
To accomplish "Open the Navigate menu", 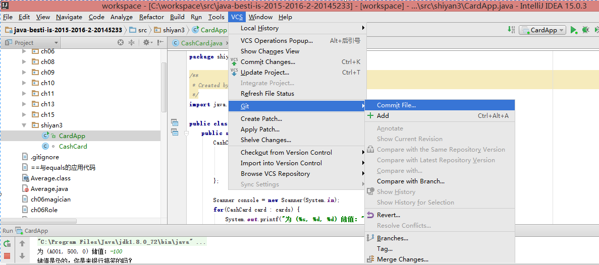I will (69, 17).
